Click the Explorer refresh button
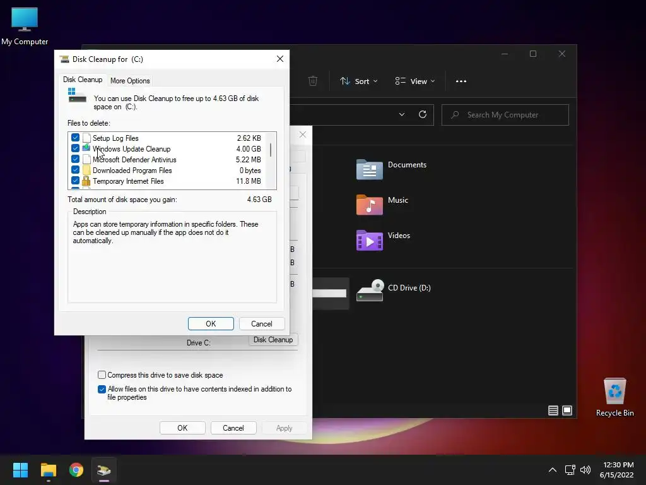 click(422, 115)
